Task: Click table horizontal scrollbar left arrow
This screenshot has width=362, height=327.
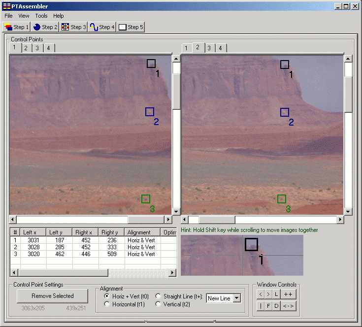Action: point(14,272)
